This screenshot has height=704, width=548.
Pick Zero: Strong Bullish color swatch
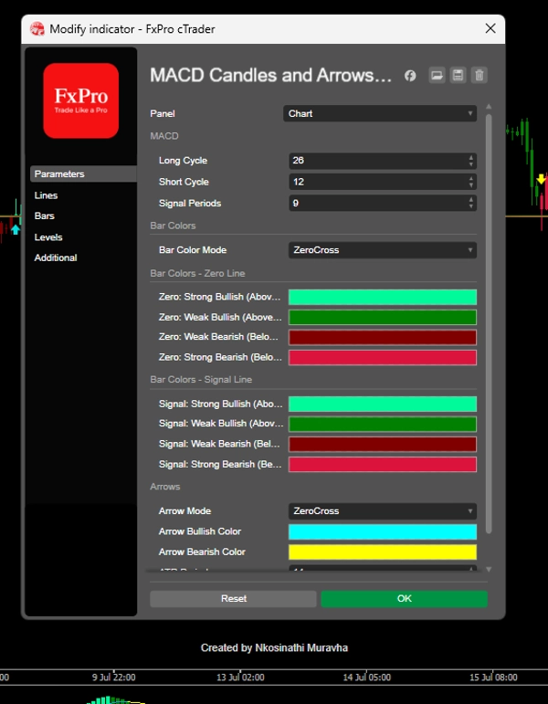[383, 298]
